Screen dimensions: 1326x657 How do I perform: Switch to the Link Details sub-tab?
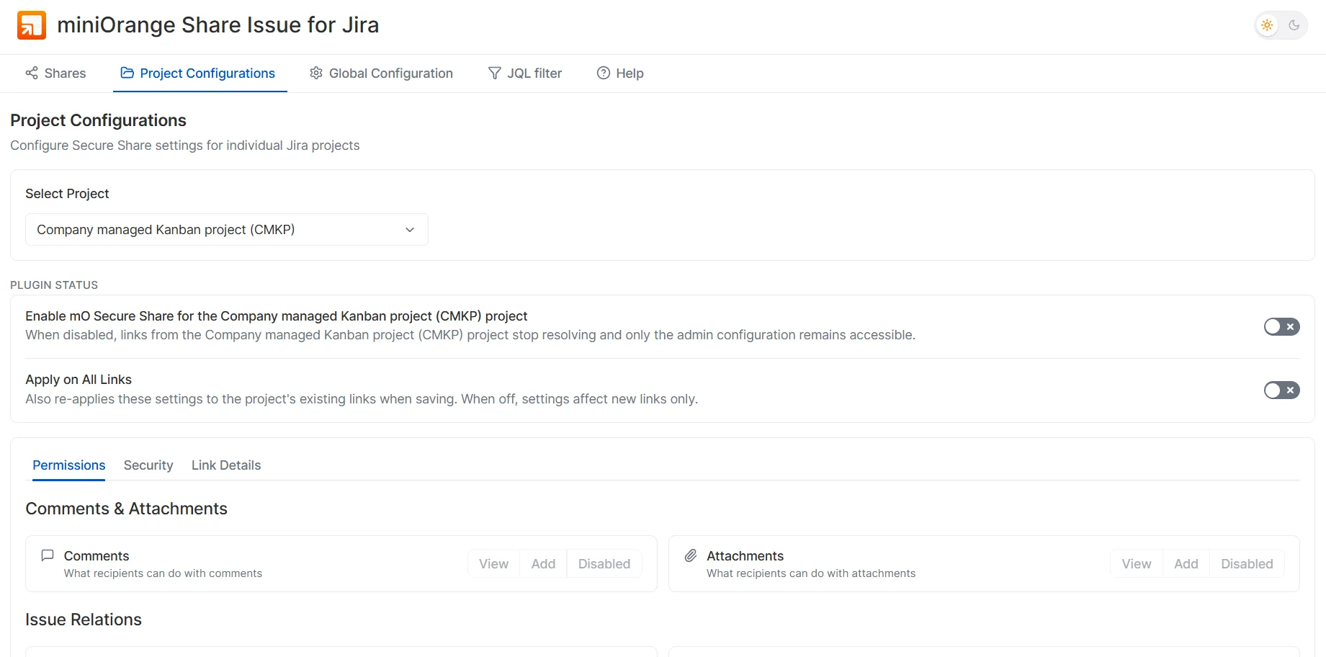pyautogui.click(x=226, y=465)
